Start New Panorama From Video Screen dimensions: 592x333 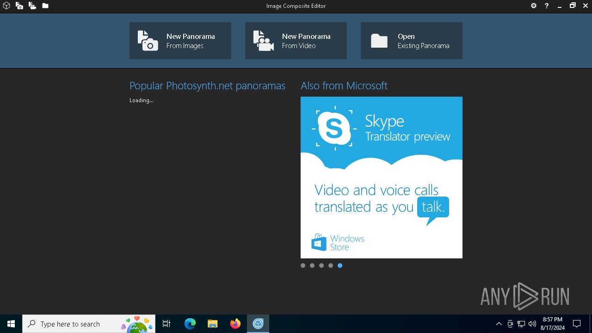(x=296, y=41)
